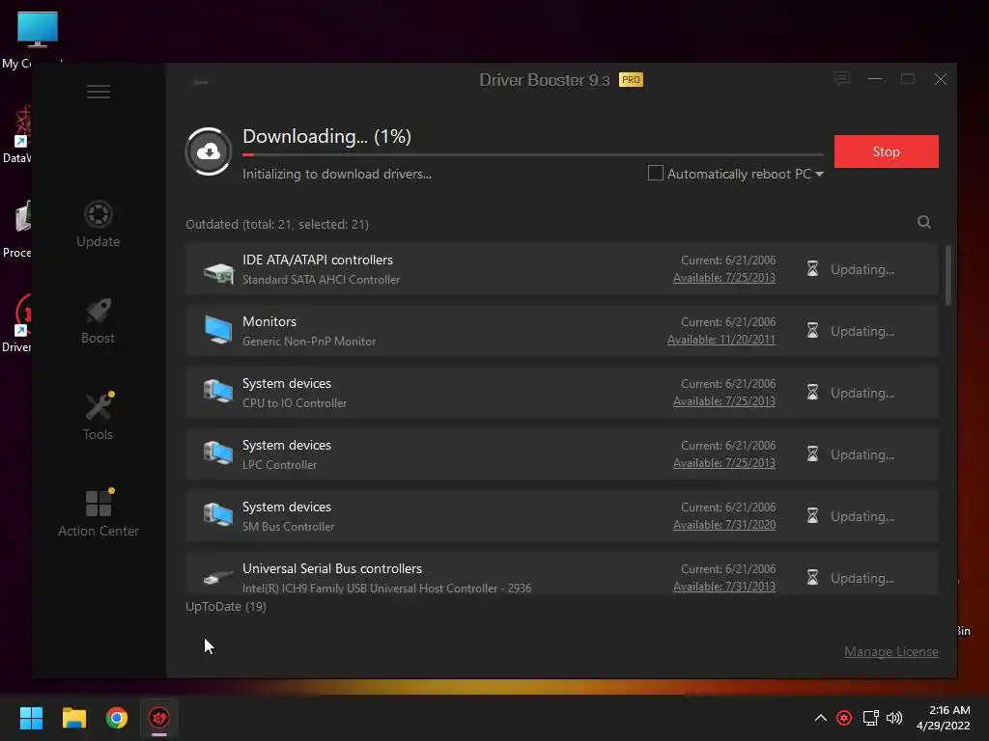The width and height of the screenshot is (989, 741).
Task: Click Driver Booster system tray icon
Action: pyautogui.click(x=844, y=718)
